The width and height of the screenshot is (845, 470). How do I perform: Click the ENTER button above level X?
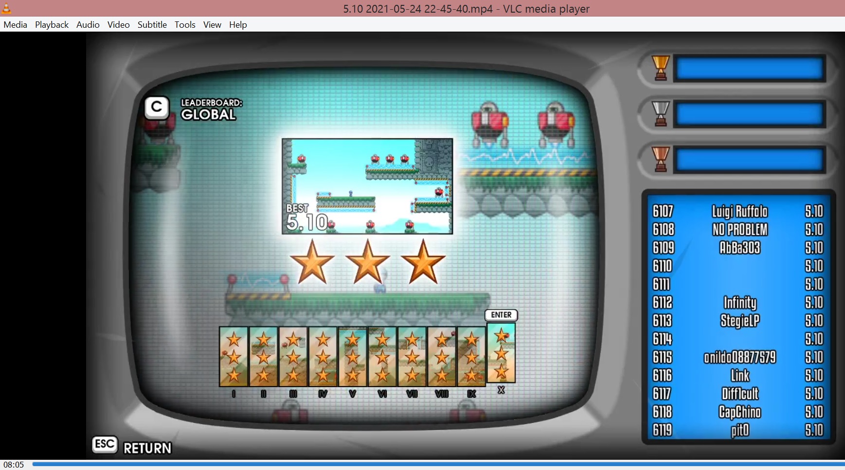pyautogui.click(x=501, y=315)
